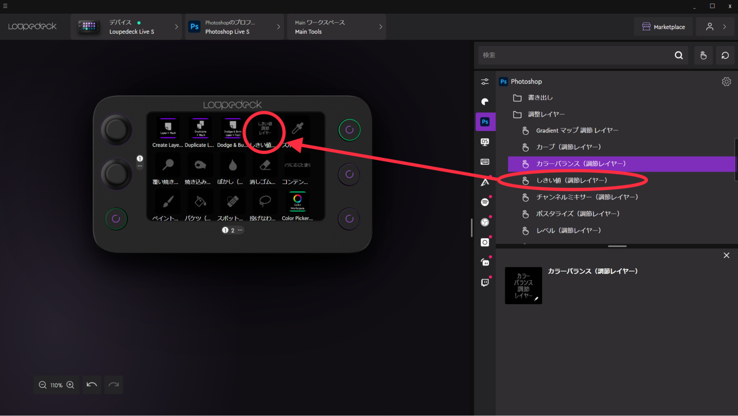Image resolution: width=738 pixels, height=416 pixels.
Task: Click the Dodge & Burn Layer button
Action: [x=233, y=129]
